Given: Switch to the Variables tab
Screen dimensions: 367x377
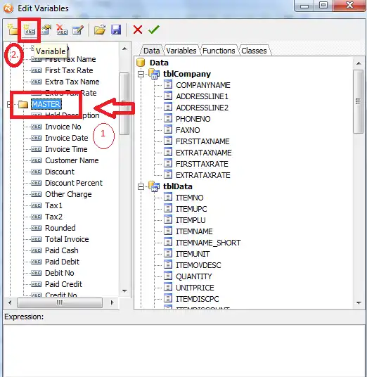Looking at the screenshot, I should 181,51.
